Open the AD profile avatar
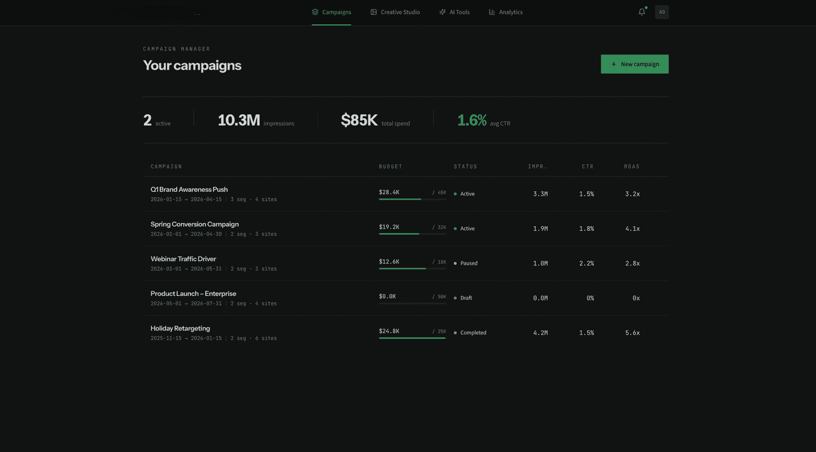Image resolution: width=816 pixels, height=452 pixels. [662, 11]
